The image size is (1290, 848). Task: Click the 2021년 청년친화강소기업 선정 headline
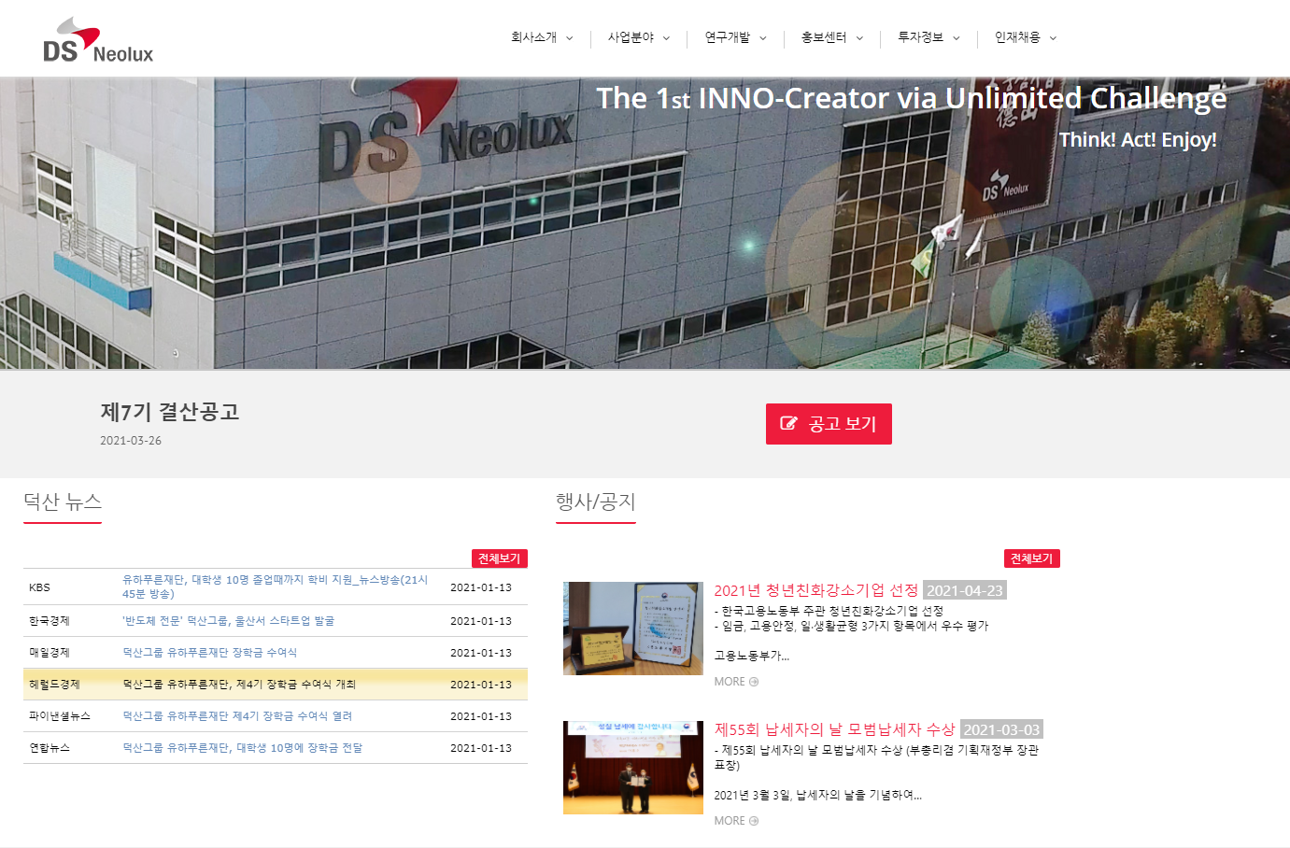click(x=816, y=590)
